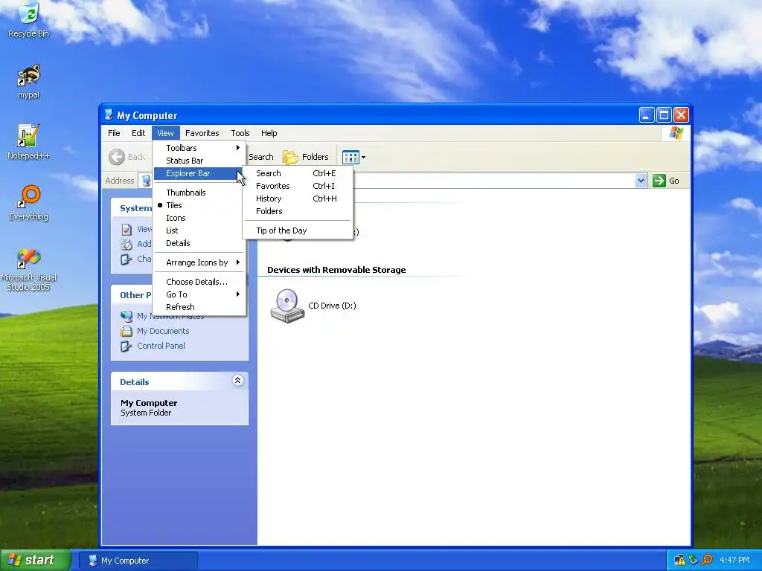The image size is (762, 571).
Task: Open the Edit menu
Action: [138, 133]
